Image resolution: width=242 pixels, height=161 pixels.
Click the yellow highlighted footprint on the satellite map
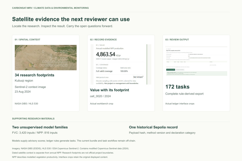point(30,65)
